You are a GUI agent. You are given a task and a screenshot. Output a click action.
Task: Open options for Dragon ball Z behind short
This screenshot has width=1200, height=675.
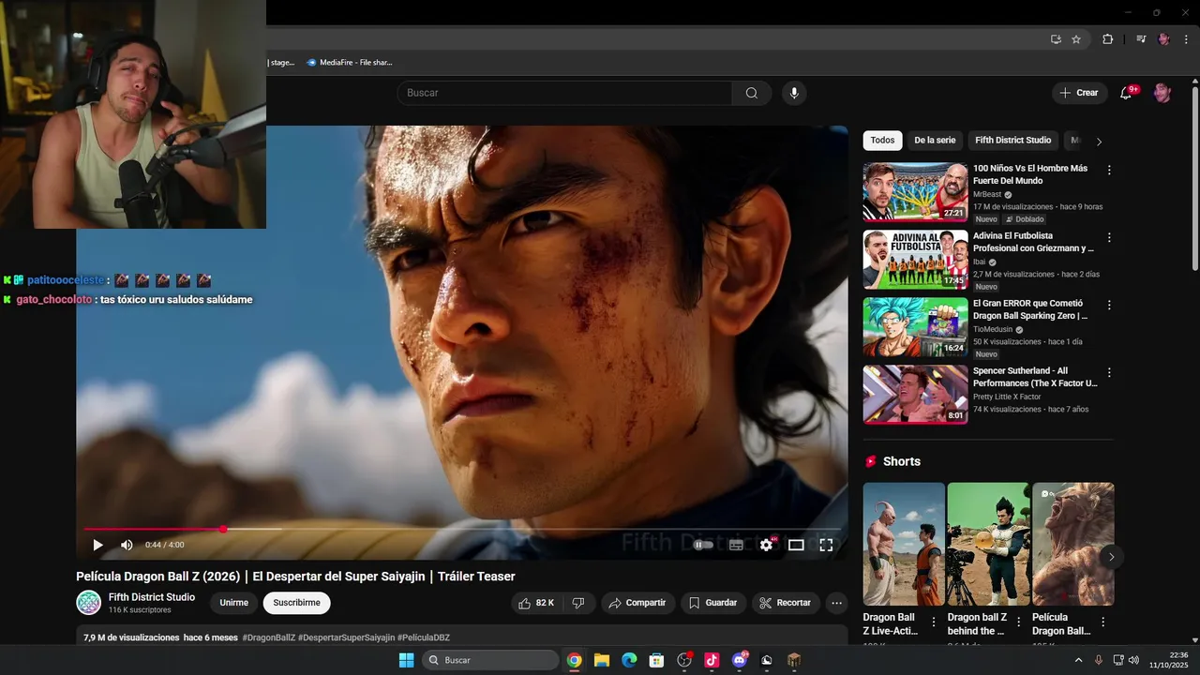tap(1018, 622)
